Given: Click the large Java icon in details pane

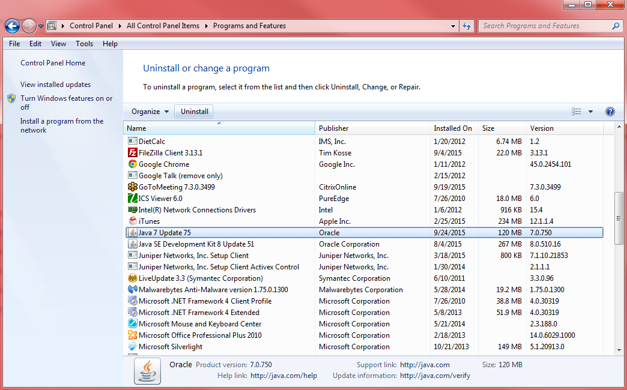Looking at the screenshot, I should [148, 371].
